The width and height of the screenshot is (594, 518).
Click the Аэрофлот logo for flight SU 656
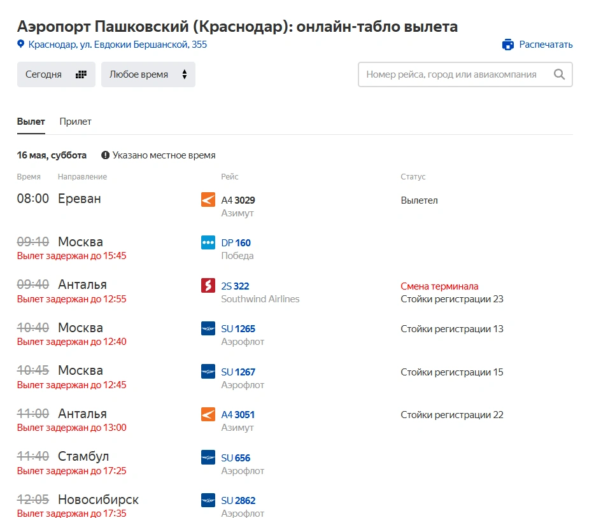click(208, 458)
